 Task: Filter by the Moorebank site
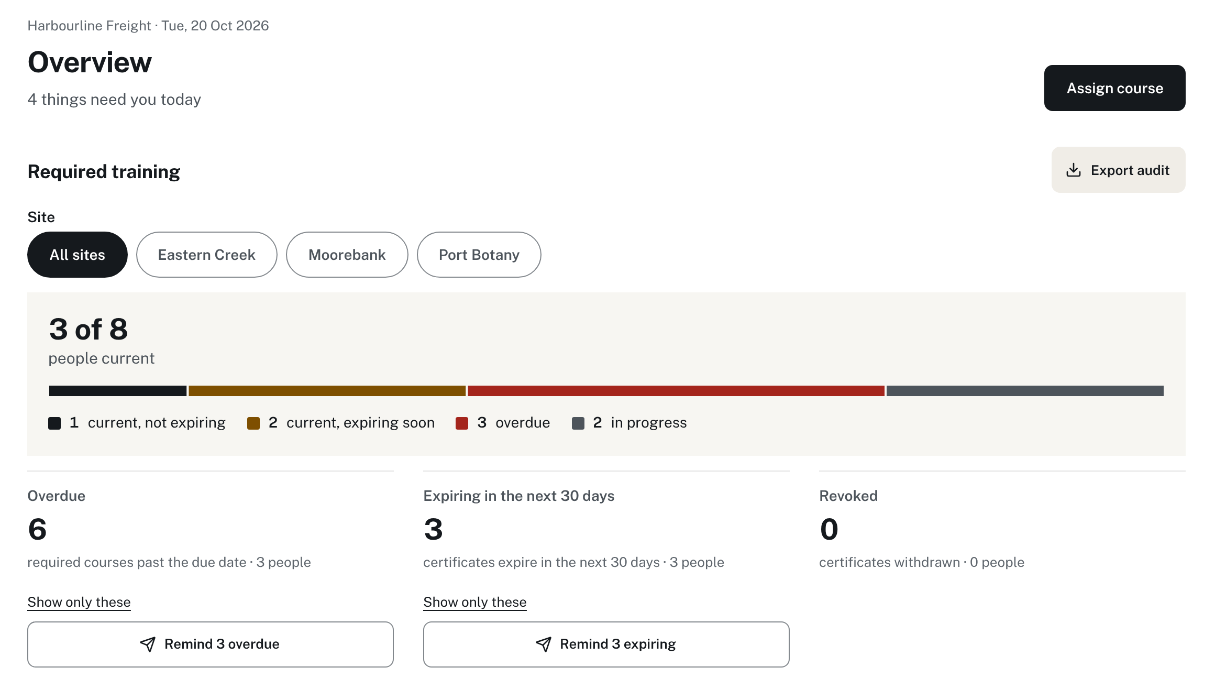click(x=347, y=255)
